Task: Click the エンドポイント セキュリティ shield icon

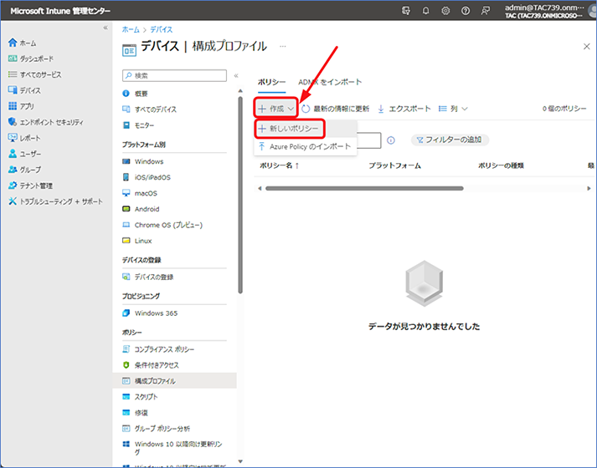Action: [13, 122]
